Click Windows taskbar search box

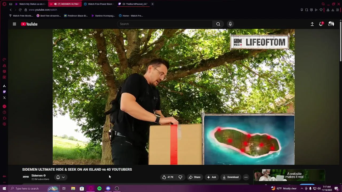tap(34, 189)
